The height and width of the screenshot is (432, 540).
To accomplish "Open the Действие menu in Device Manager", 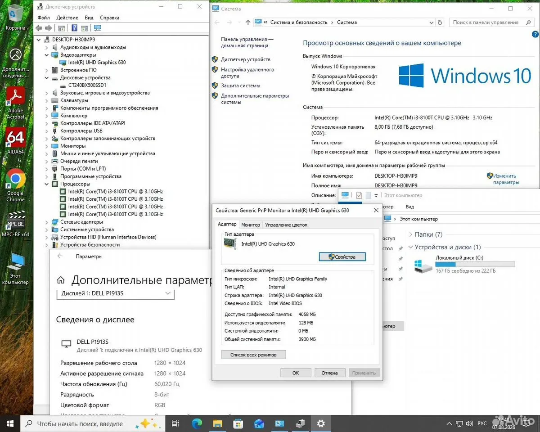I will (x=67, y=18).
